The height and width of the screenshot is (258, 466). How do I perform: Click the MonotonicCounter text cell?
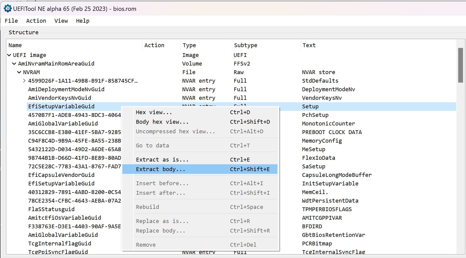329,123
